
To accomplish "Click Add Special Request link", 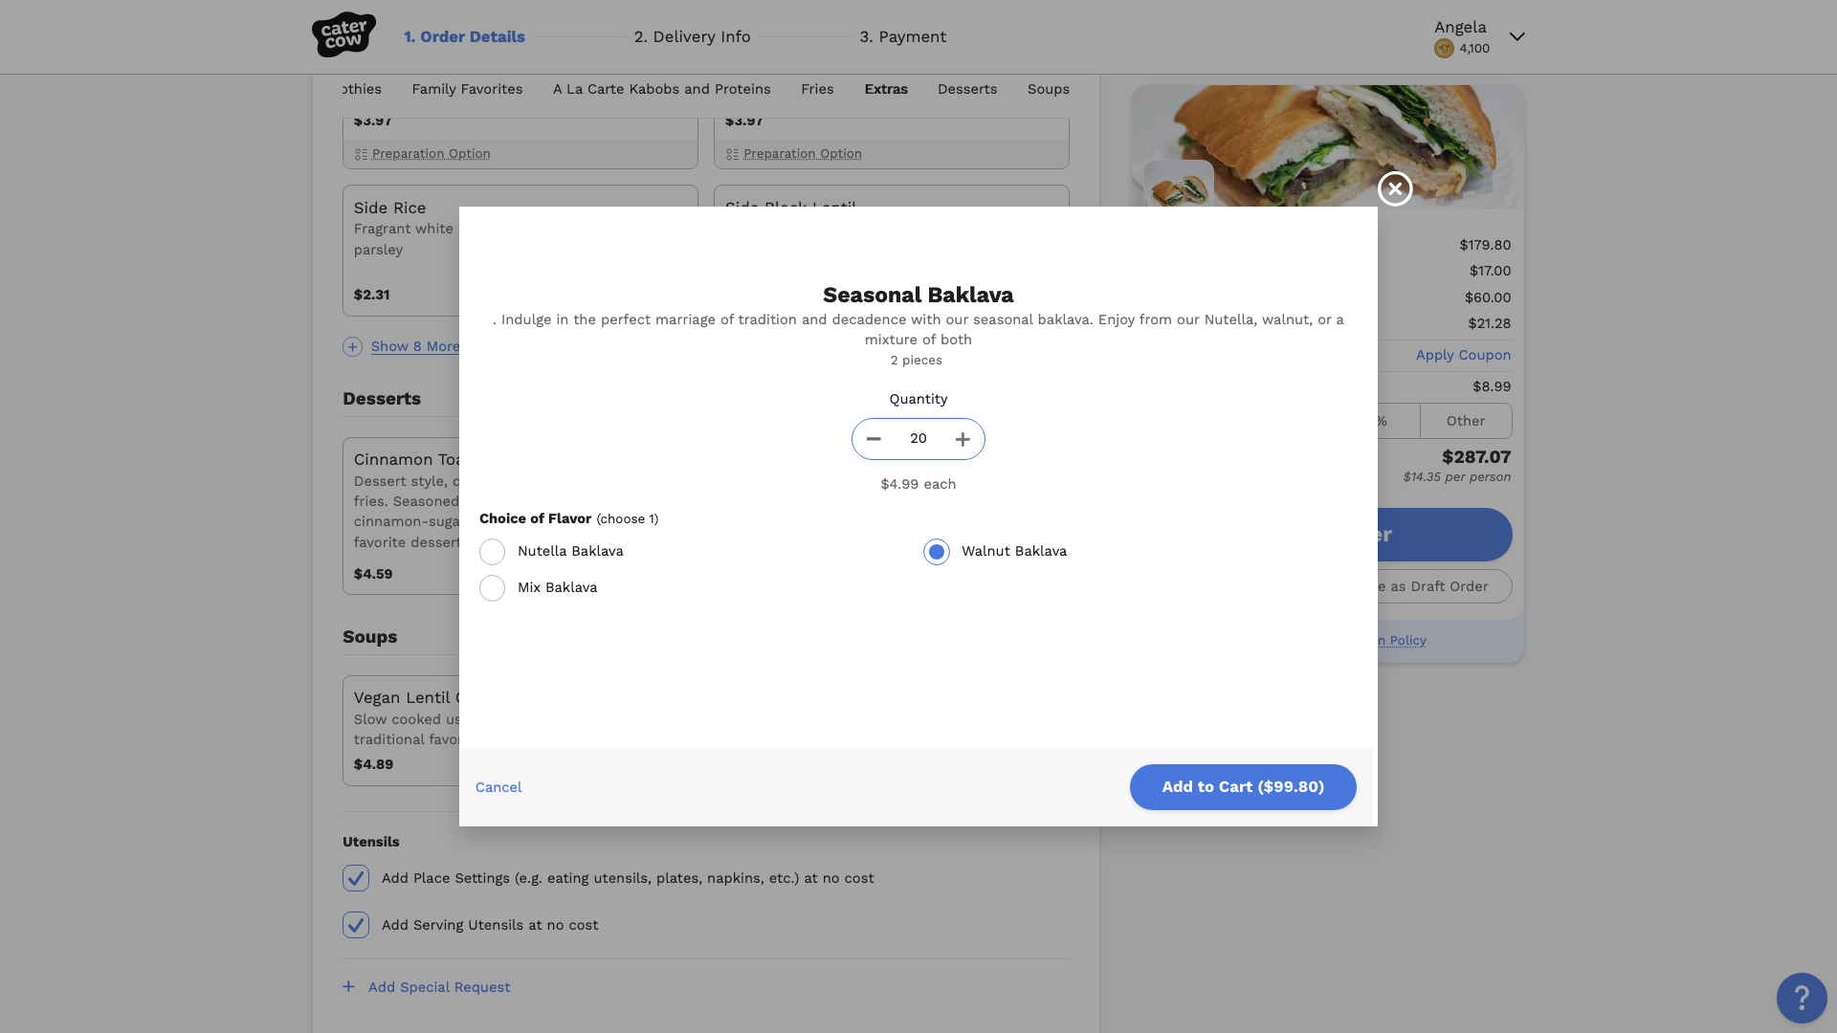I will tap(439, 987).
